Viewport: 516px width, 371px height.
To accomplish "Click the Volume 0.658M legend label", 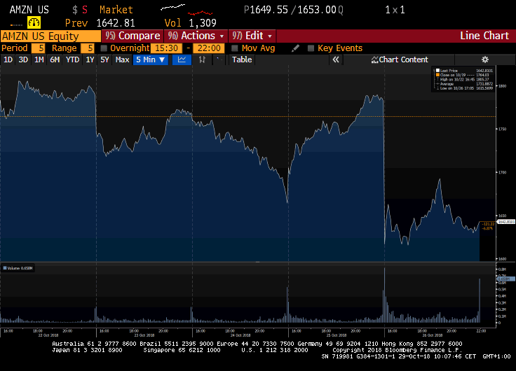I will coord(20,268).
